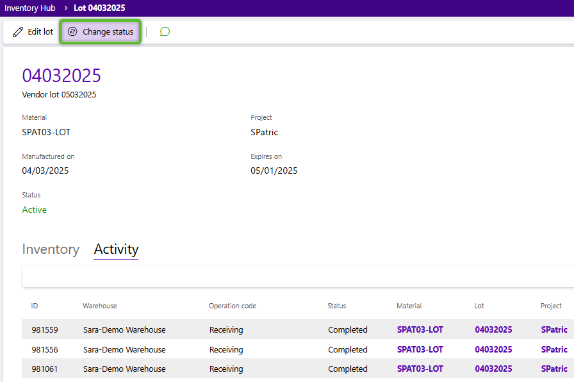This screenshot has width=574, height=382.
Task: Open SPAT03-LOT material link in row 981559
Action: click(x=420, y=330)
